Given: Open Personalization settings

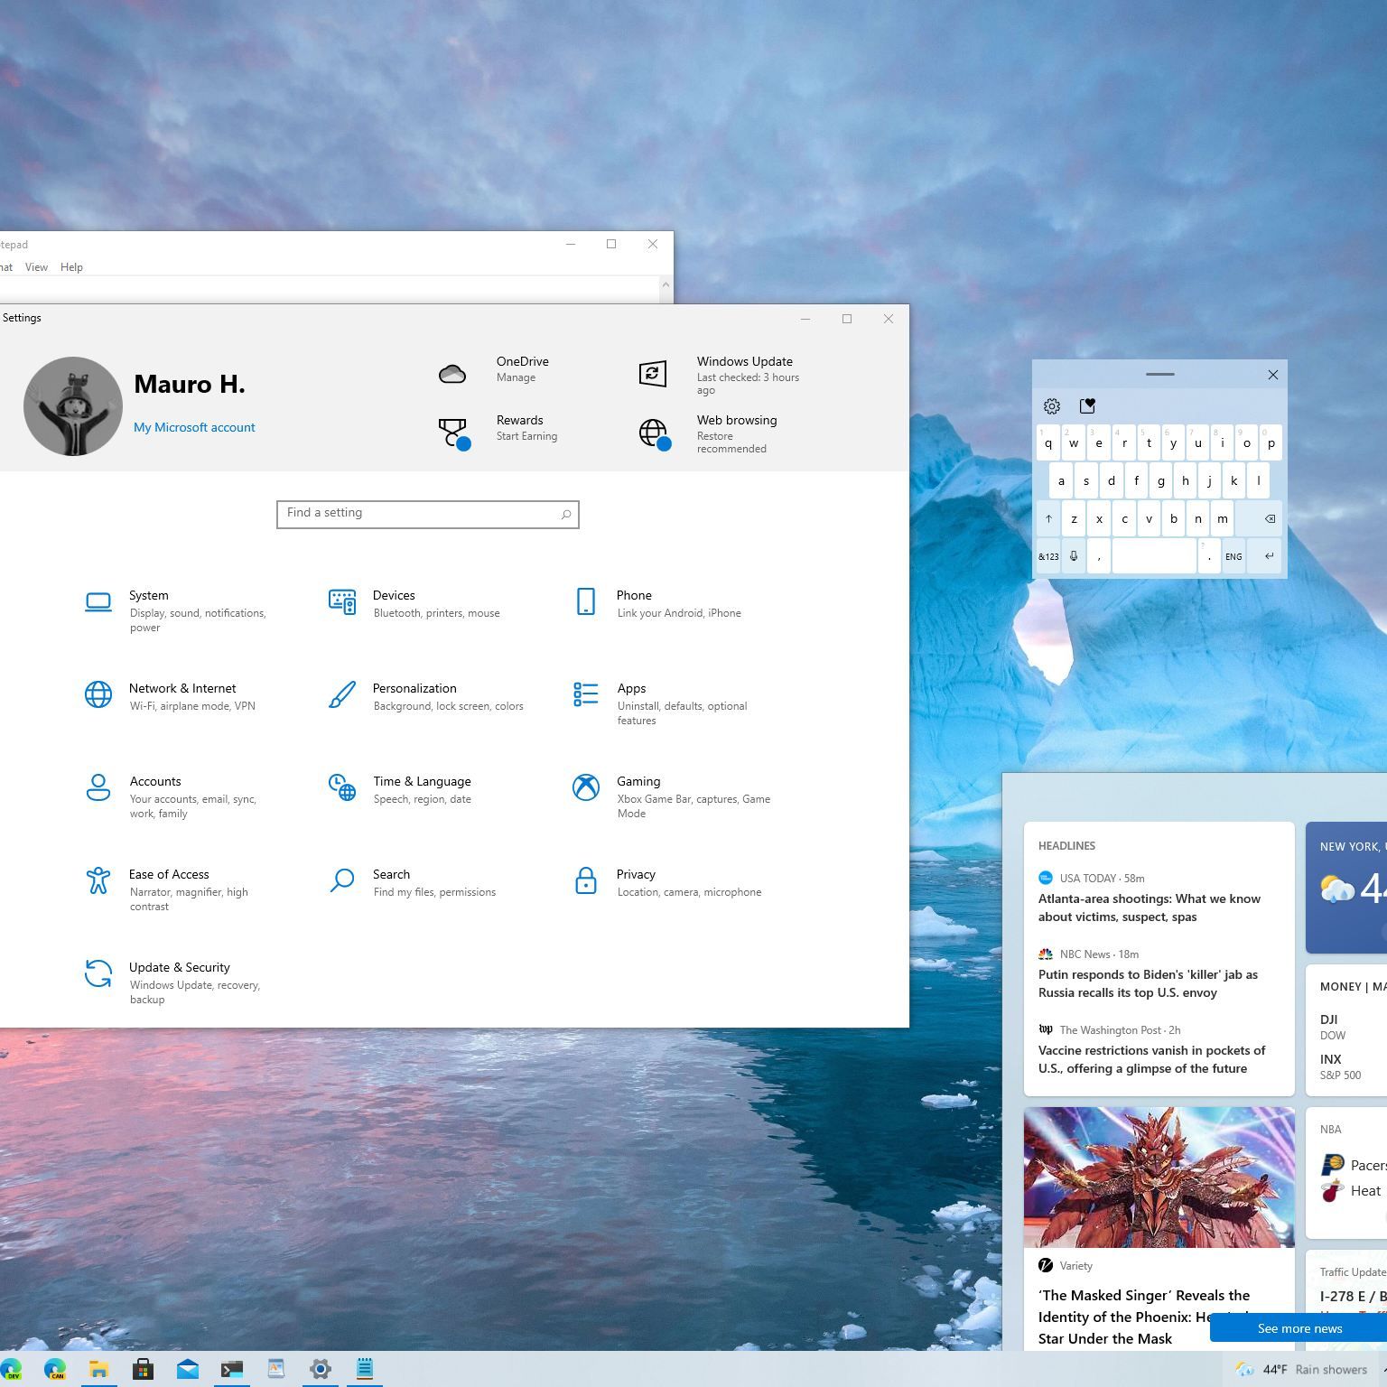Looking at the screenshot, I should click(x=426, y=696).
